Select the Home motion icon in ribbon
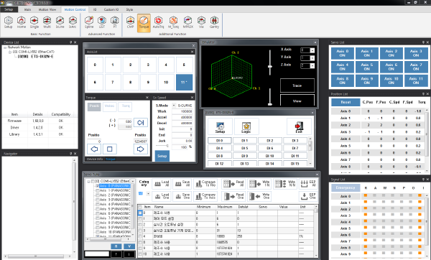Image resolution: width=431 pixels, height=260 pixels. click(21, 22)
